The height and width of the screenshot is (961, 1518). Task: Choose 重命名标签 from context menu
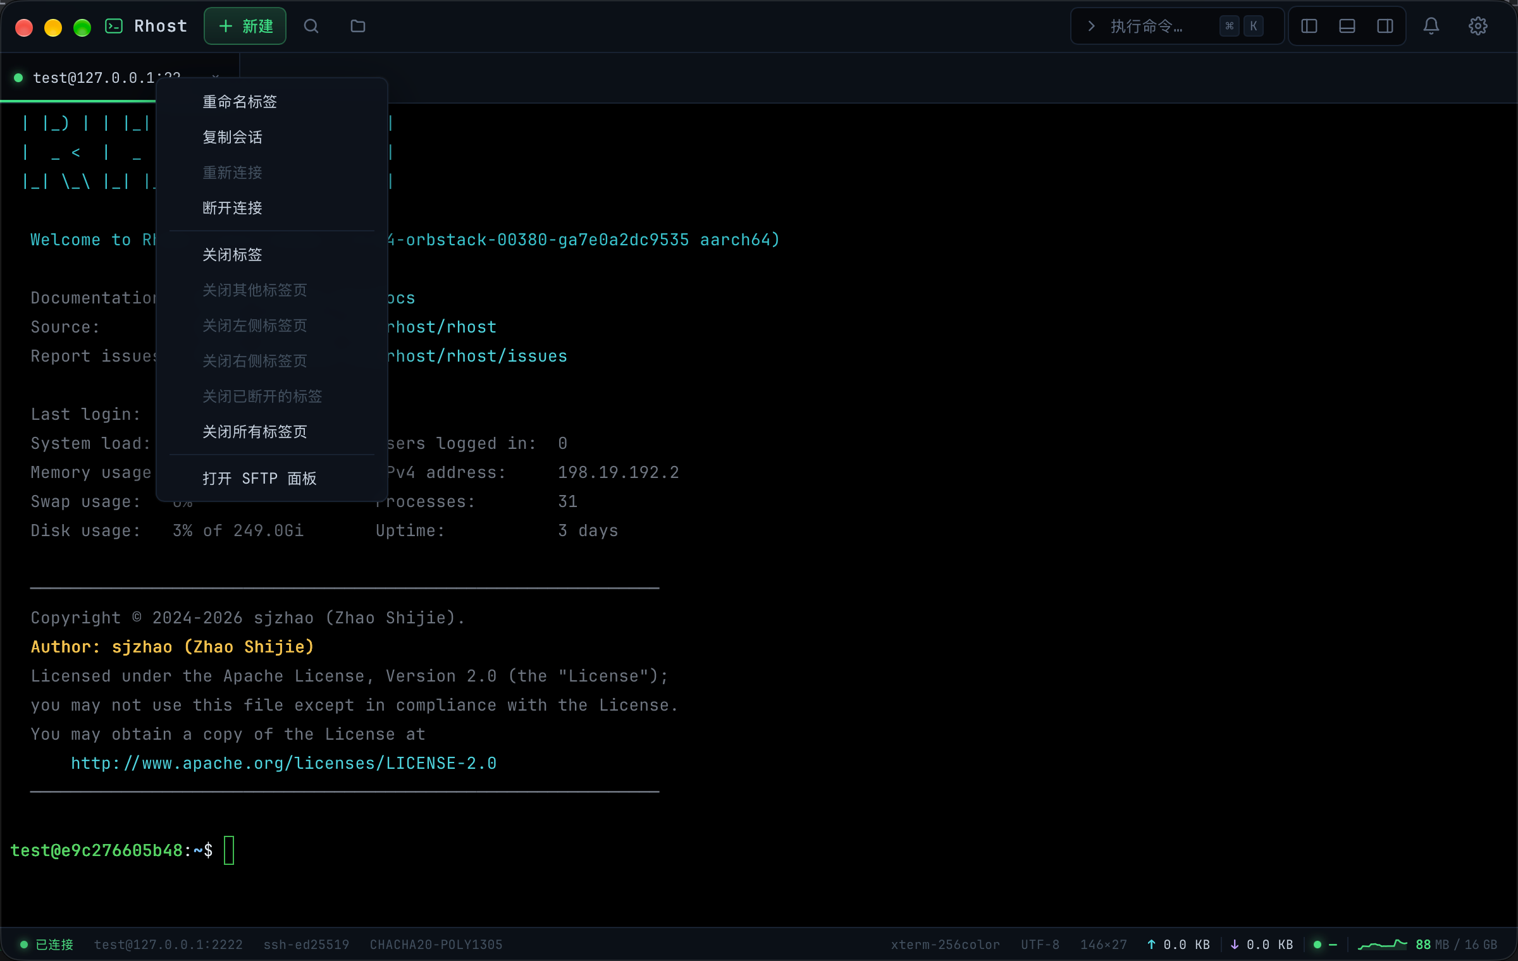tap(272, 102)
